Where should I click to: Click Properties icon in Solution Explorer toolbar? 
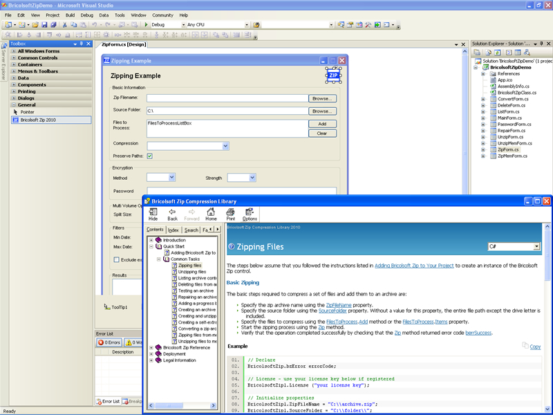(477, 53)
